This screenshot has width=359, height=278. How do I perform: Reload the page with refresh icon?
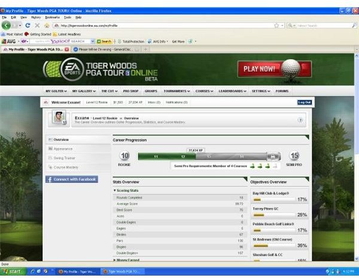click(x=28, y=25)
